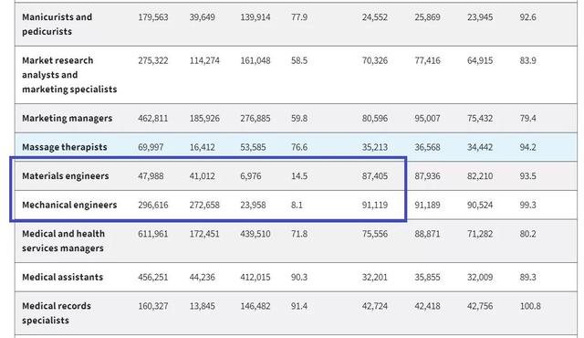Click the 94.2 ratio for Massage therapists
584x338 pixels.
click(x=527, y=147)
